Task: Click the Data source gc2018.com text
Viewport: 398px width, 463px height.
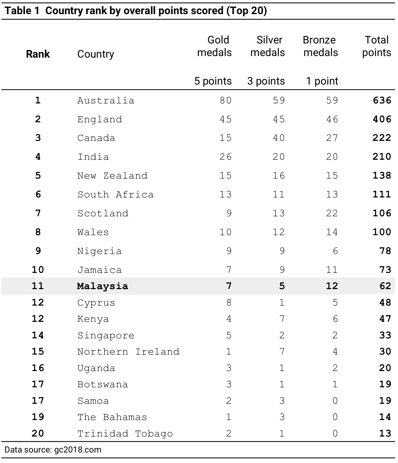Action: 53,450
